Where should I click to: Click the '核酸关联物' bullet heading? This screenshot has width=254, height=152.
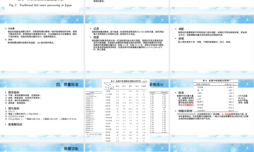(185, 111)
